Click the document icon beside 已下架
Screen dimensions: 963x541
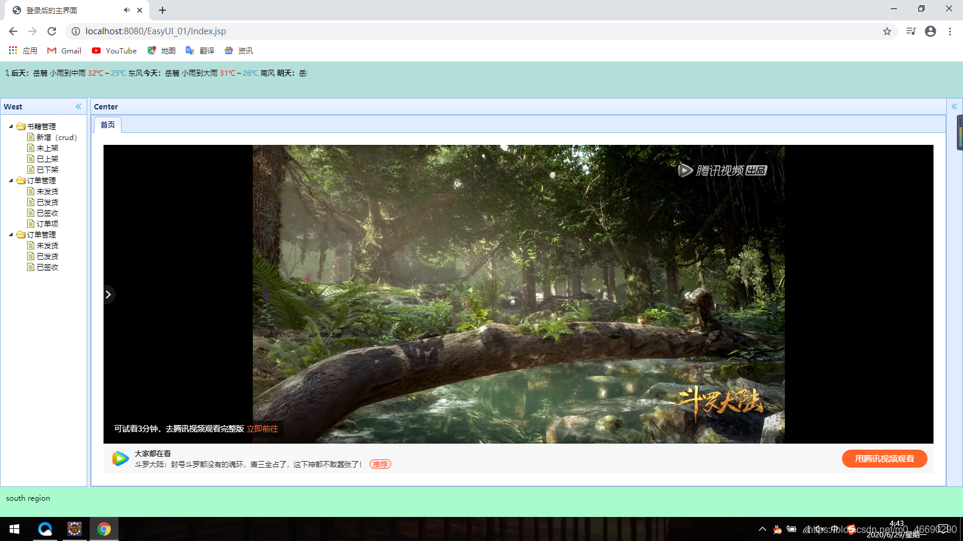pyautogui.click(x=31, y=170)
